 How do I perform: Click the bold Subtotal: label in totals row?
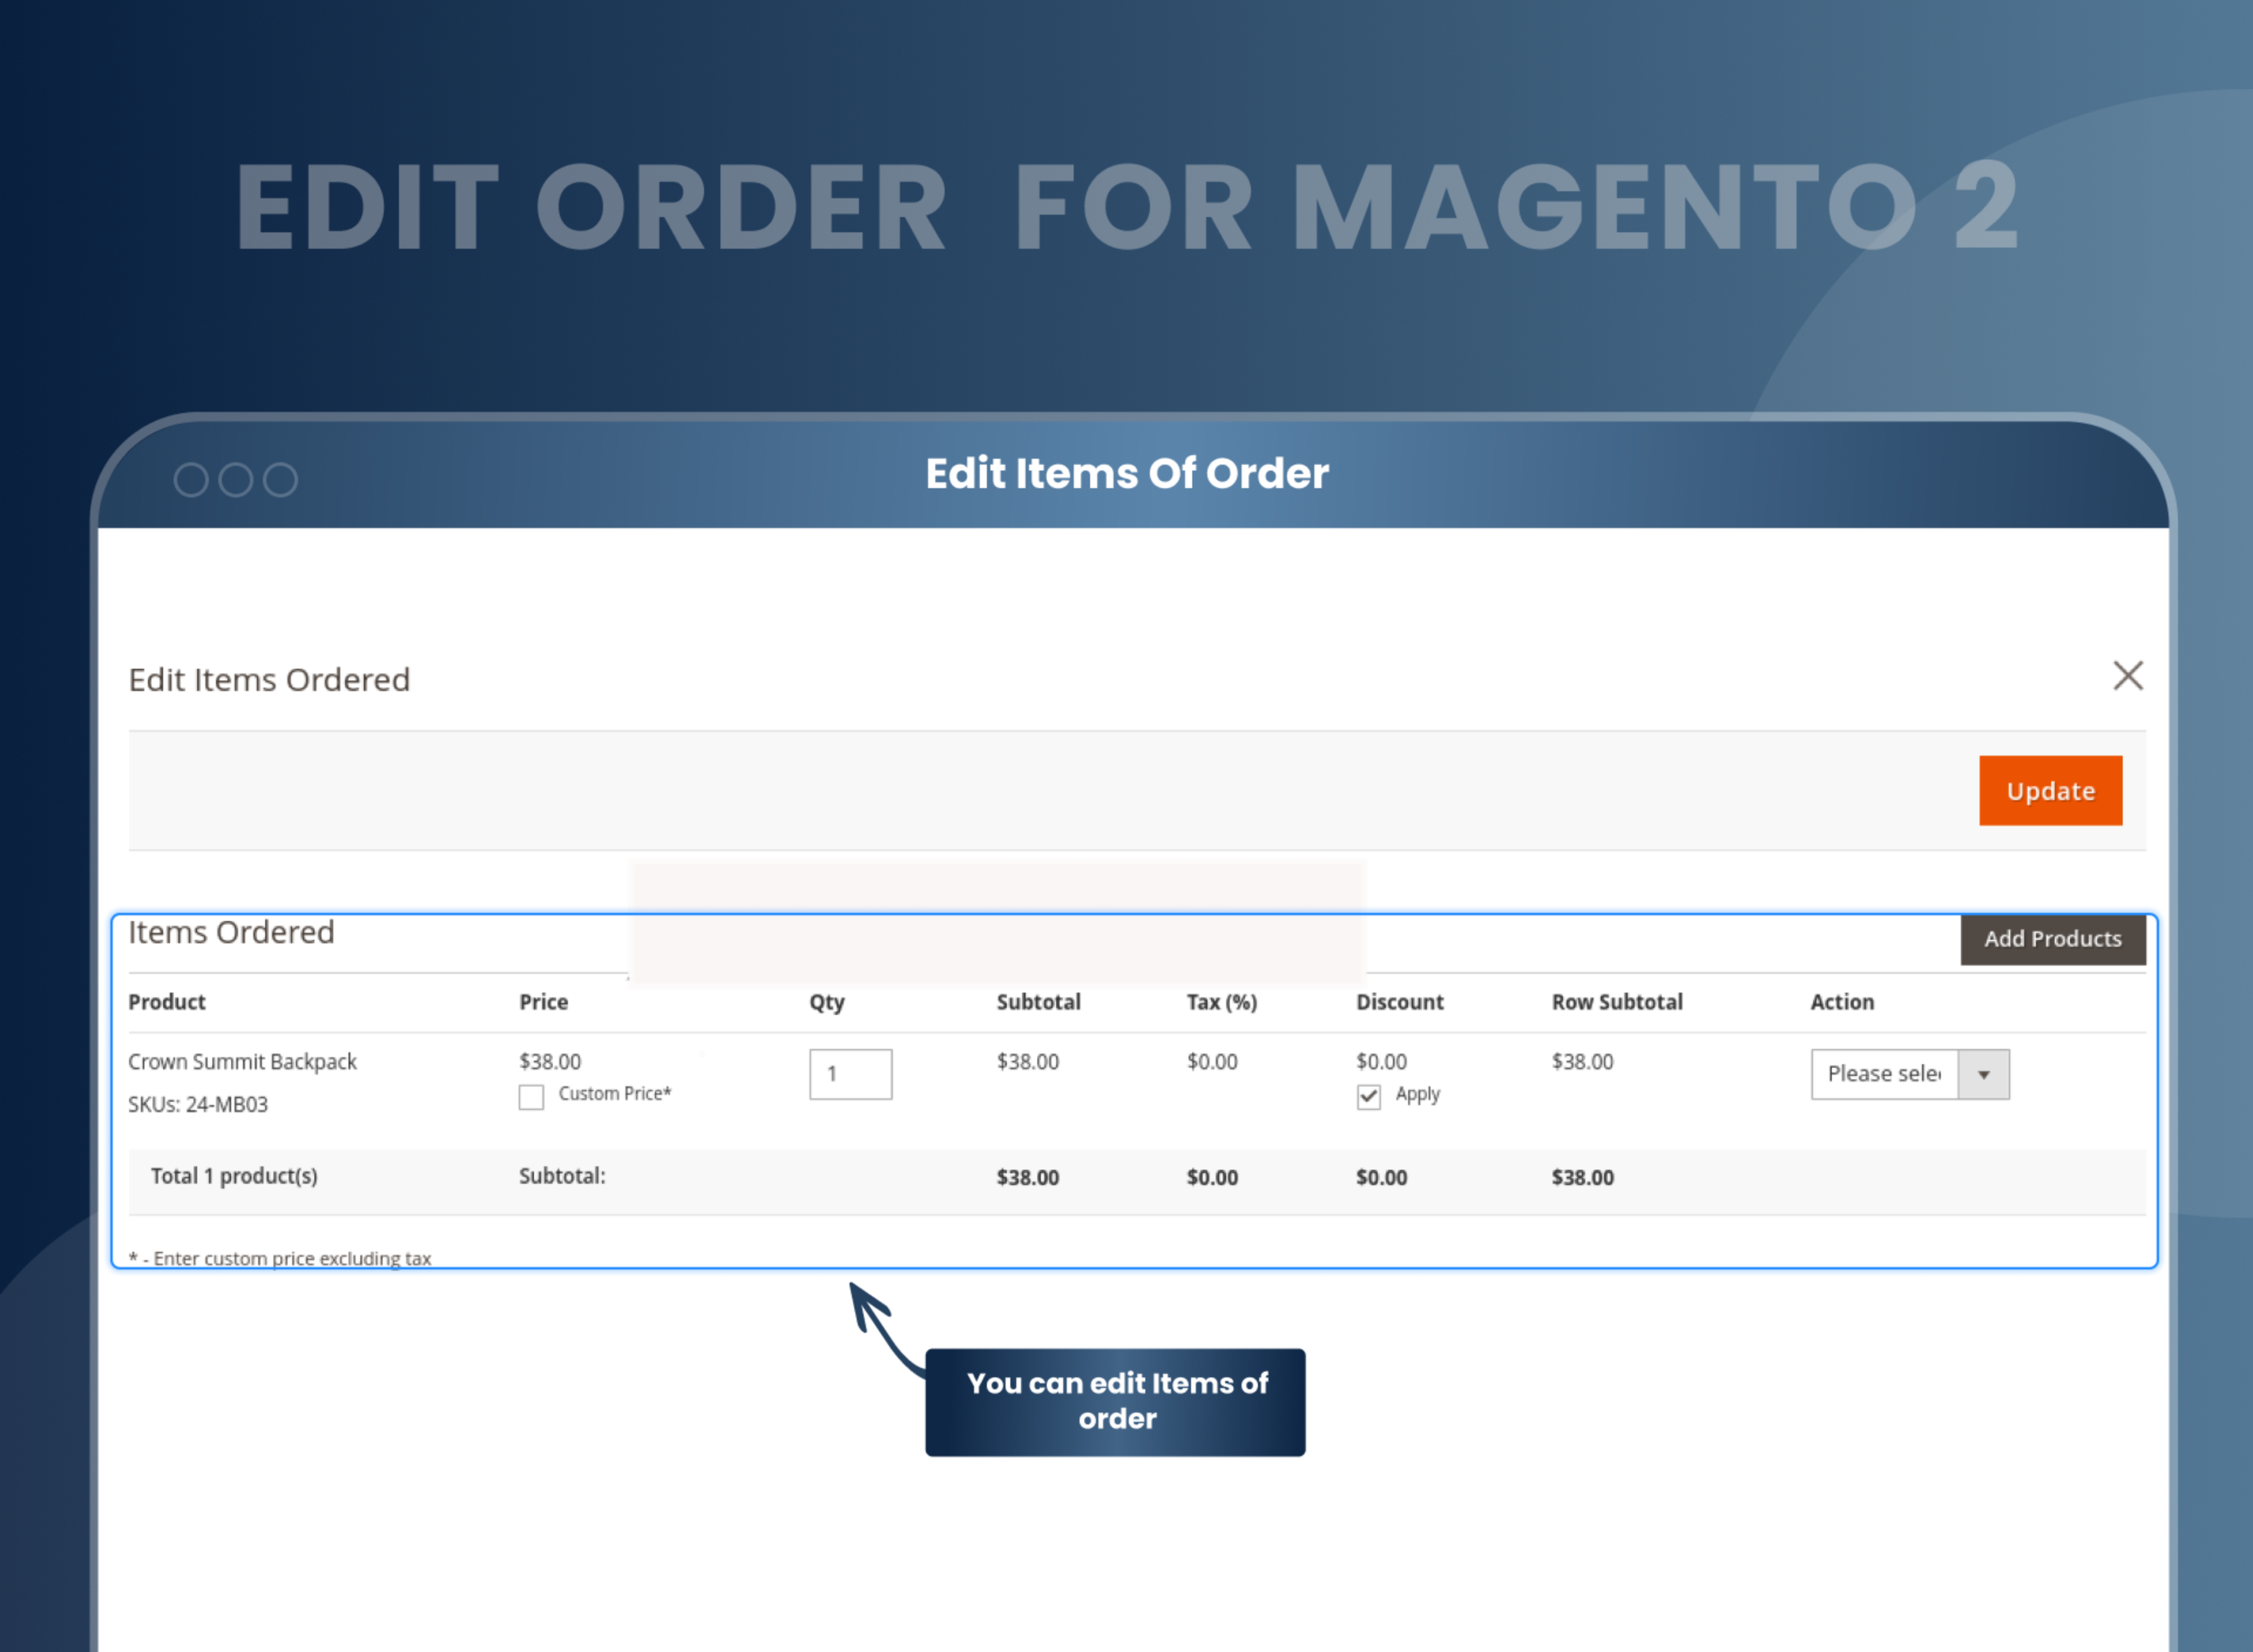point(562,1177)
